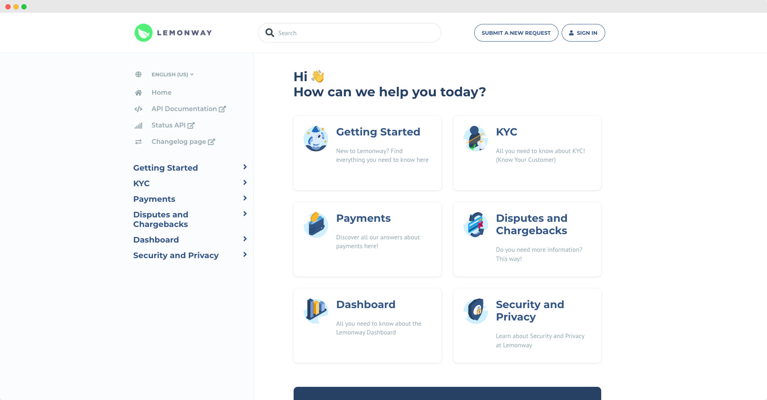
Task: Click external link icon beside Status API
Action: pyautogui.click(x=191, y=125)
